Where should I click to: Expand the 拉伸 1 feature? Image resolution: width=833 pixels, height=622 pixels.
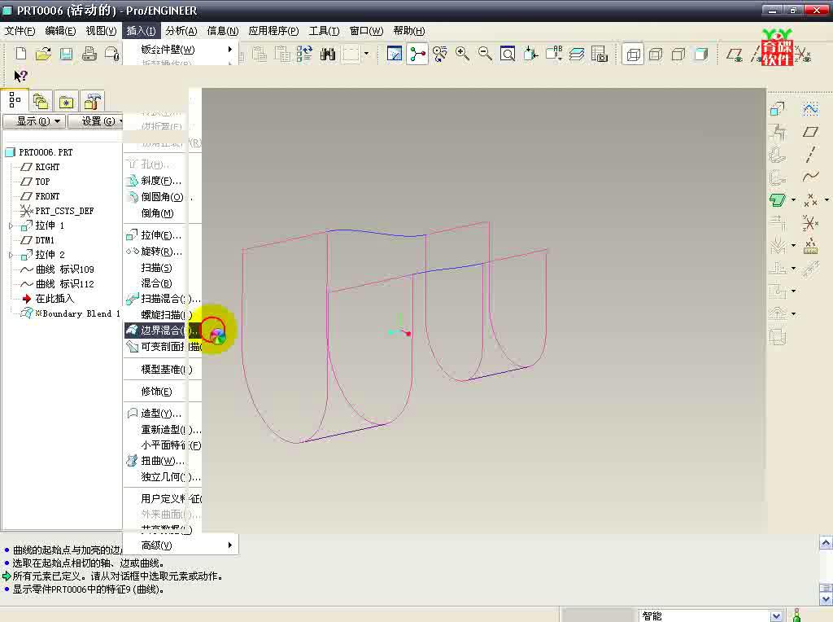[x=11, y=226]
